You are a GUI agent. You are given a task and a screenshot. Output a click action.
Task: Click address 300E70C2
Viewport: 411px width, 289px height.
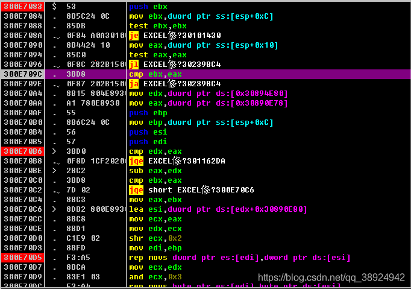pos(23,190)
